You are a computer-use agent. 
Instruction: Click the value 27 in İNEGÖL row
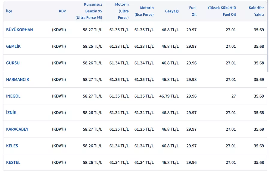click(x=233, y=96)
